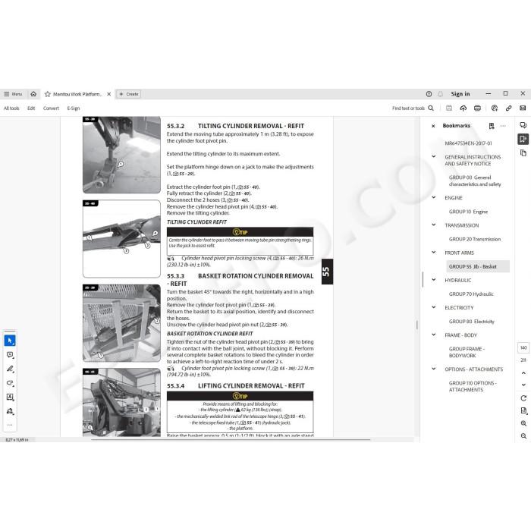Close the Manitou Work Platform tab

[108, 94]
